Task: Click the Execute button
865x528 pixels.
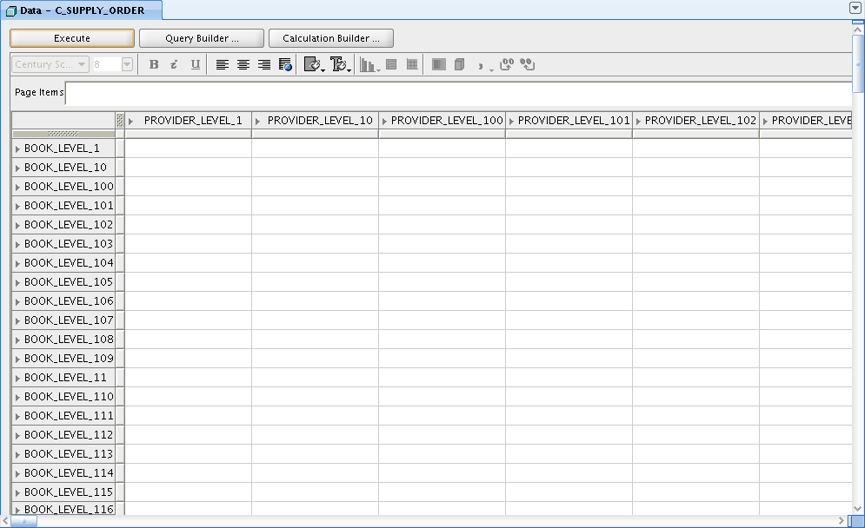Action: tap(72, 38)
